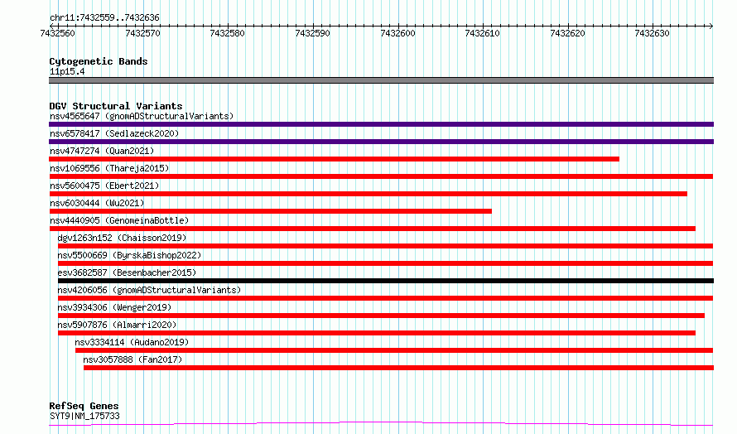Click the RefSeq Genes track heading
737x434 pixels.
84,406
